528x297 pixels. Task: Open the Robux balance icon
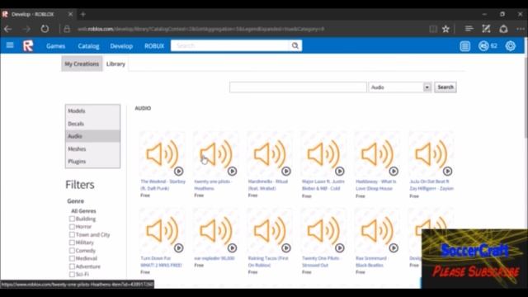(x=483, y=46)
